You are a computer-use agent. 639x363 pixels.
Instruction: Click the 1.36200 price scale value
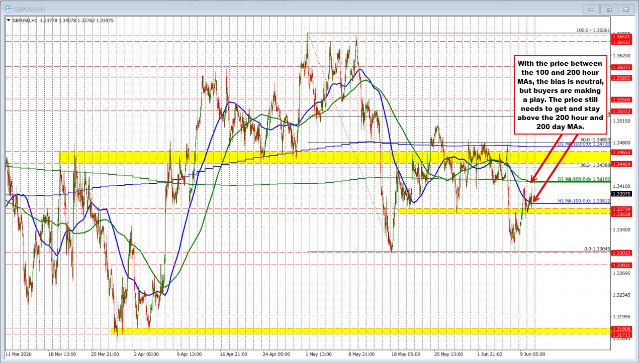(621, 55)
